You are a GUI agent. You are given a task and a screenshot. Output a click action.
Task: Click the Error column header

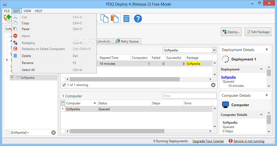pos(198,103)
